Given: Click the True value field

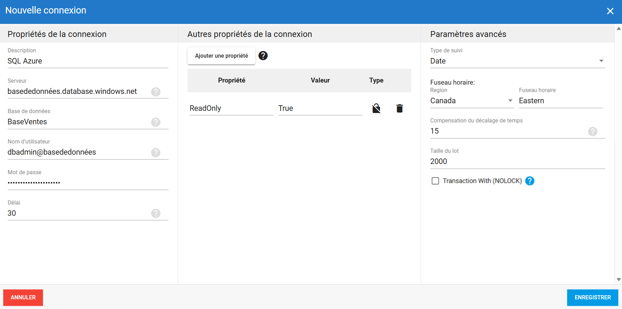Looking at the screenshot, I should coord(320,108).
